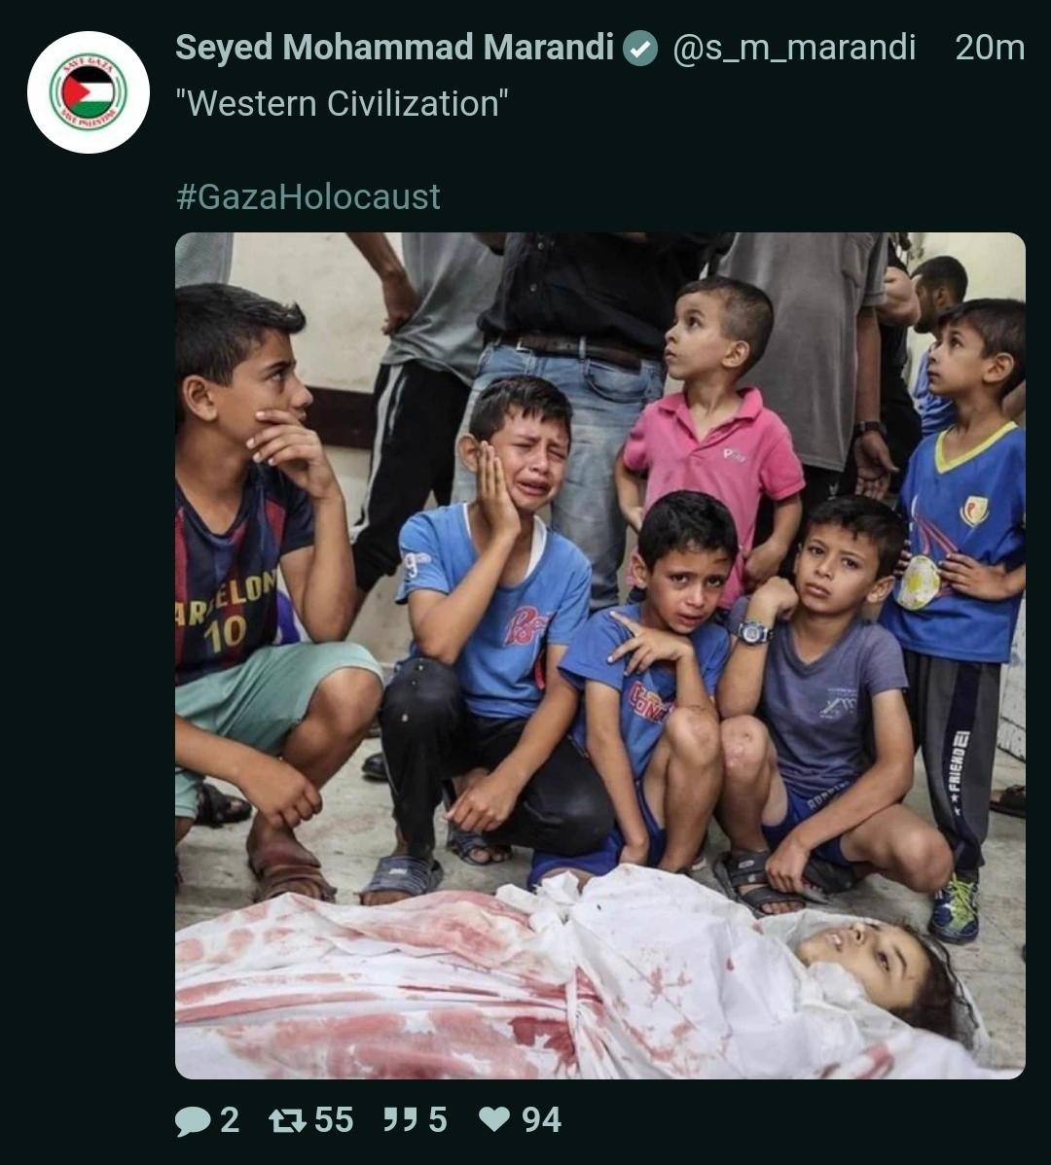Viewport: 1051px width, 1165px height.
Task: Select the "Western Civilization" post text
Action: [342, 104]
